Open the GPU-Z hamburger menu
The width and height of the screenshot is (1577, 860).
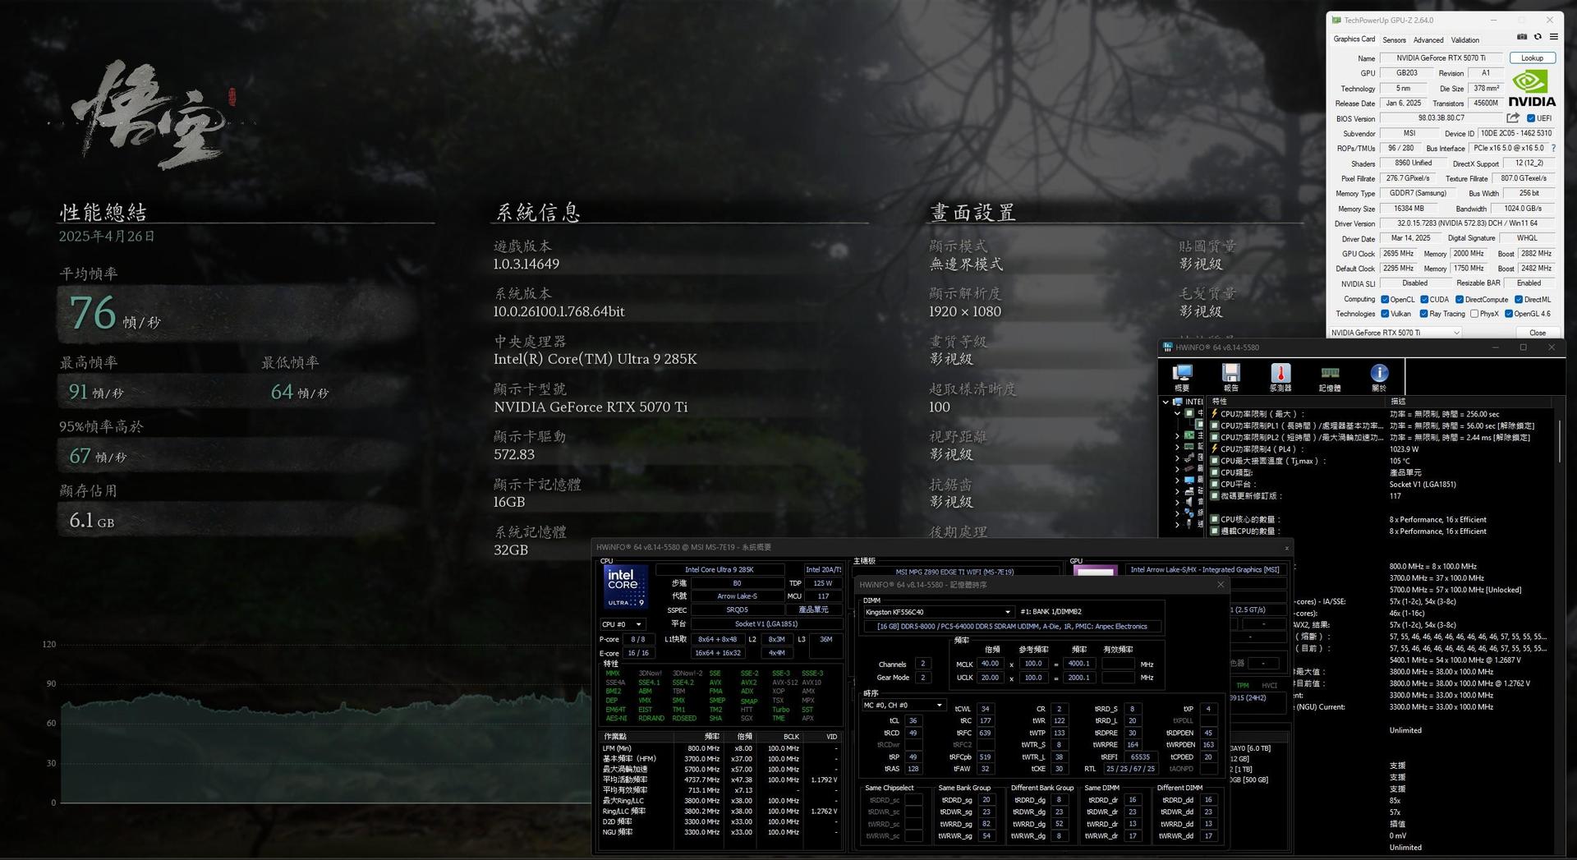[x=1553, y=37]
